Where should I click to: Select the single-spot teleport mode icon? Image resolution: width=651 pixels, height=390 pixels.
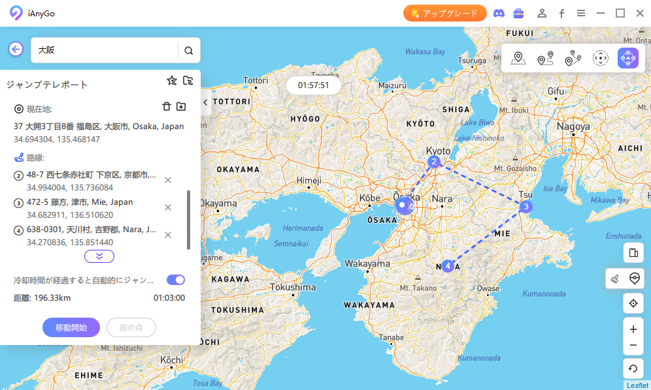point(518,59)
